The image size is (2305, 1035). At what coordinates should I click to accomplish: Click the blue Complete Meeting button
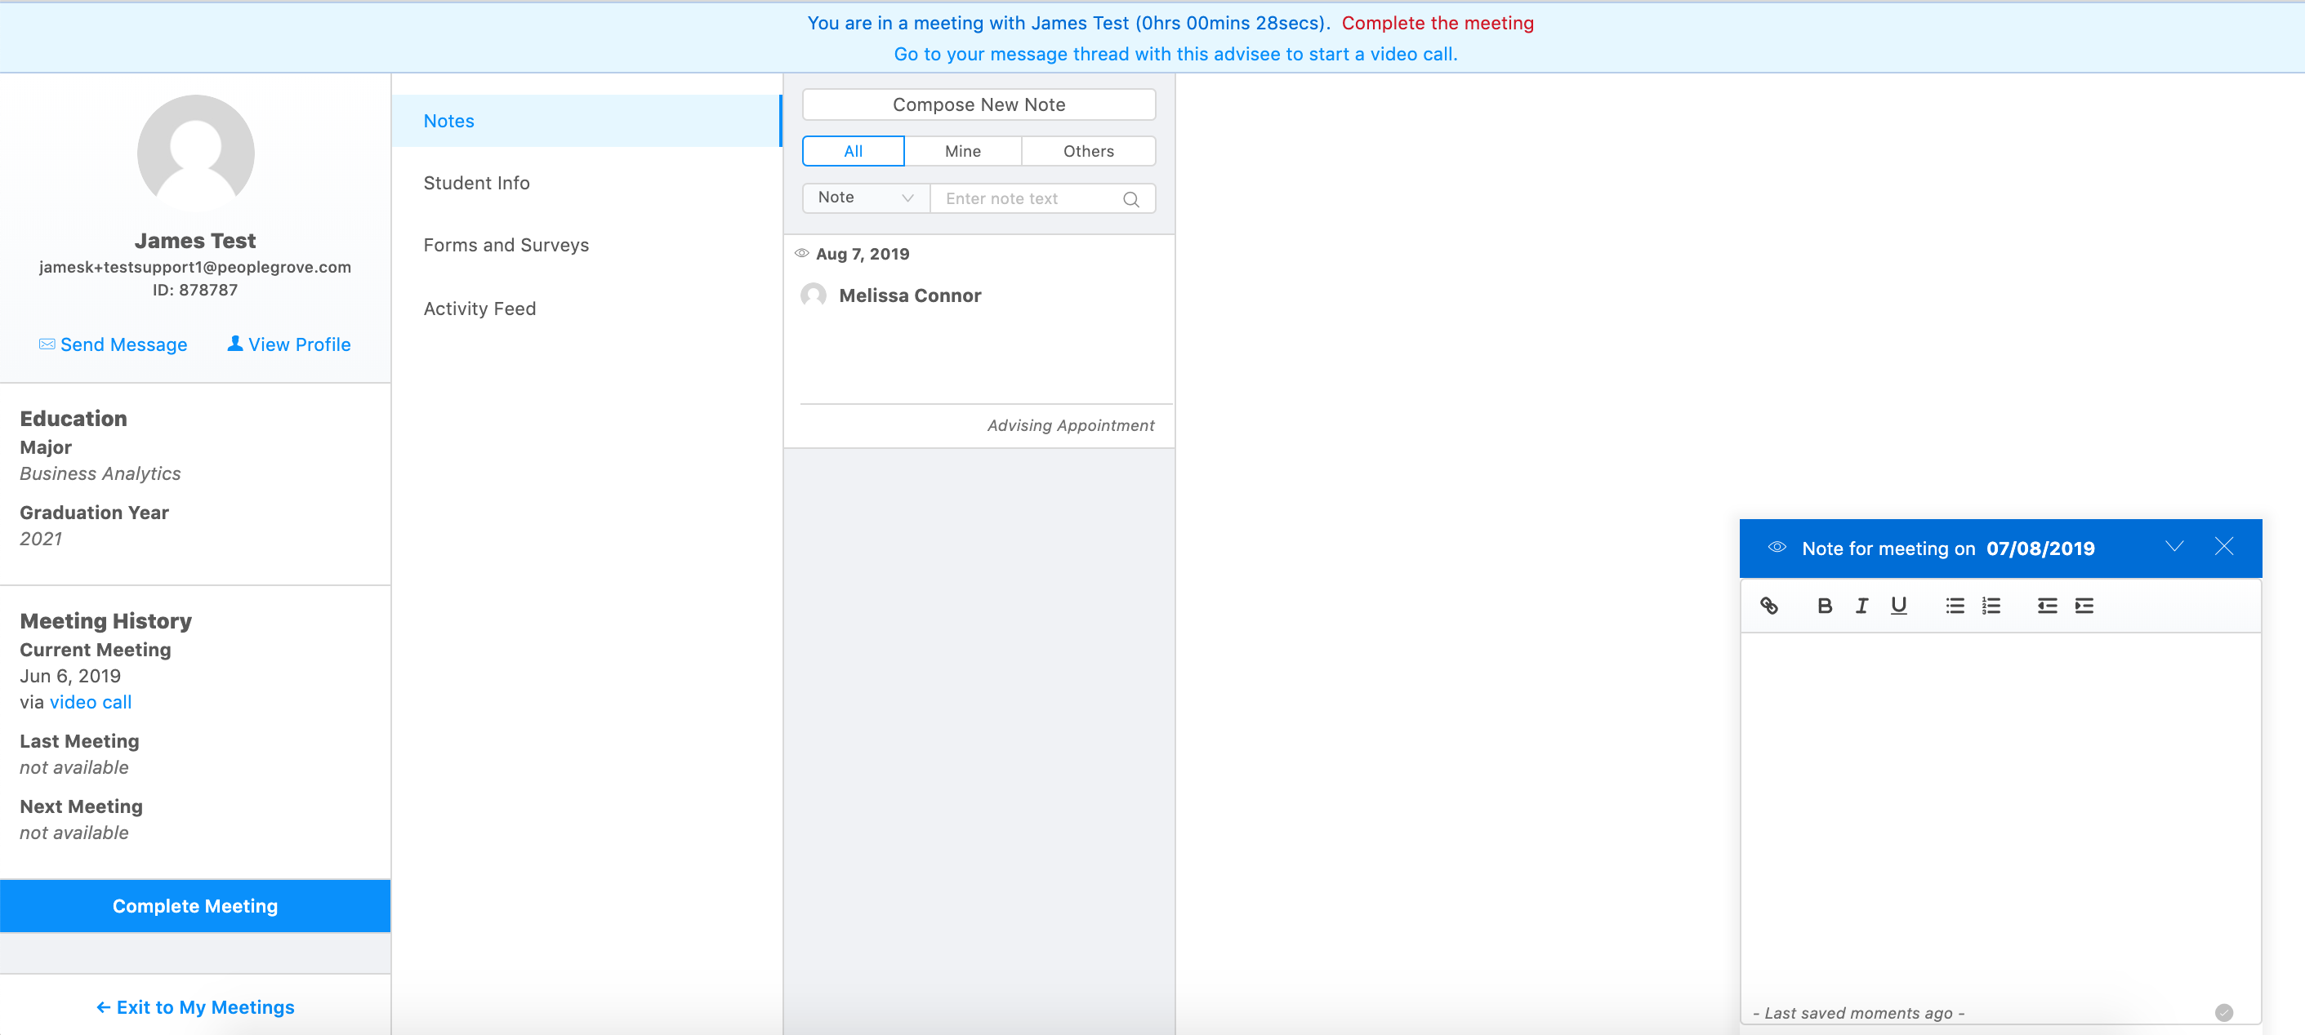click(195, 906)
